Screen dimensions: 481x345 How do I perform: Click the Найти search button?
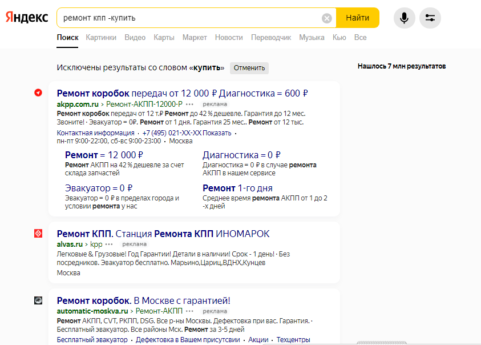pyautogui.click(x=358, y=18)
